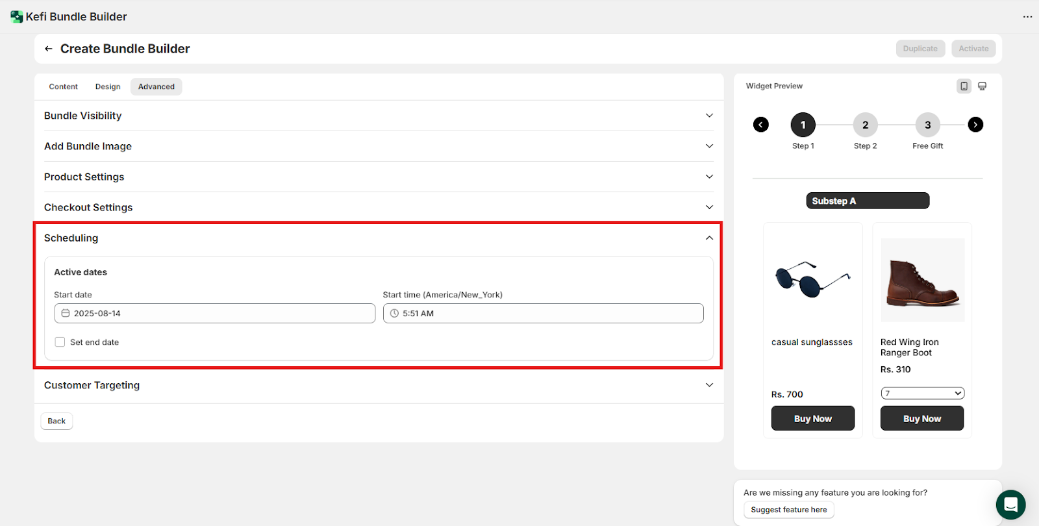Go to previous step with left arrow

pos(761,125)
